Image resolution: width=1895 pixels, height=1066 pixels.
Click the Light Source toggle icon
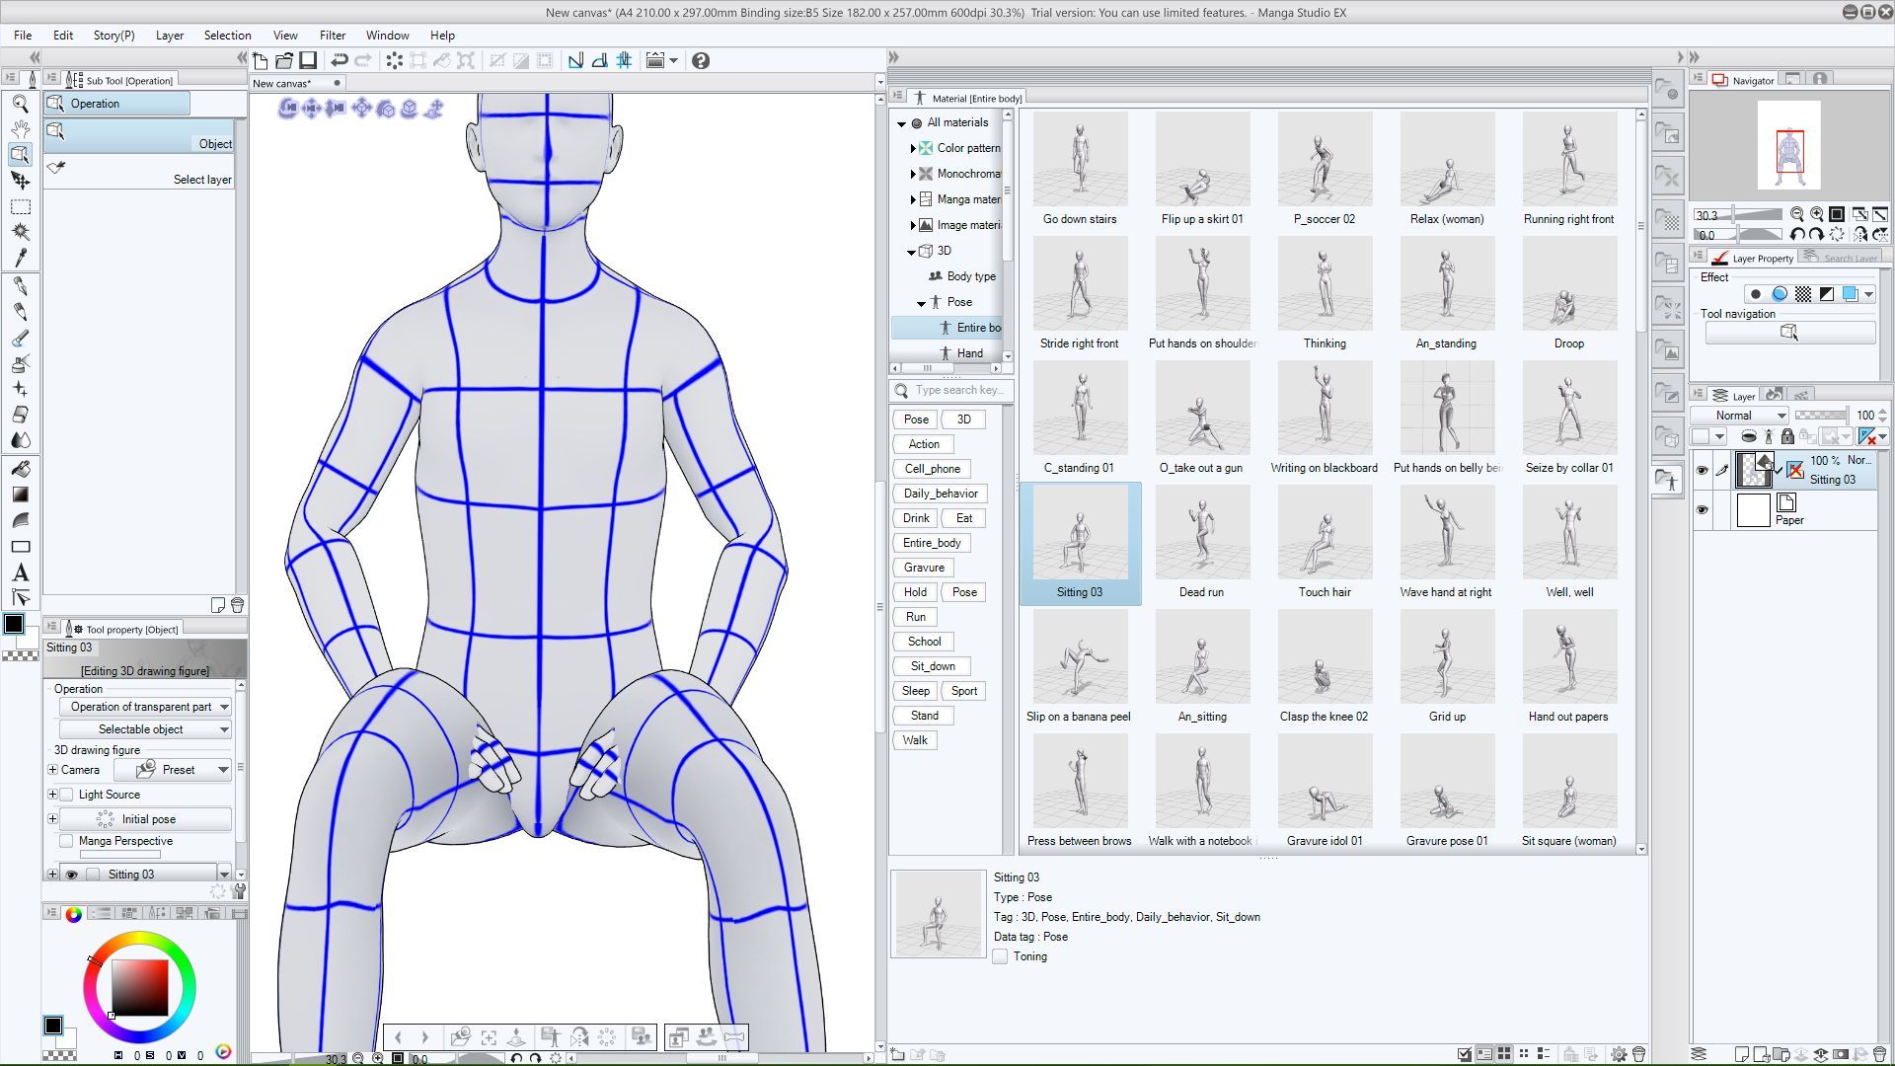pyautogui.click(x=66, y=794)
